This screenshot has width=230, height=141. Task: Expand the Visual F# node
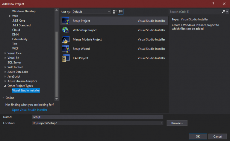[5, 58]
